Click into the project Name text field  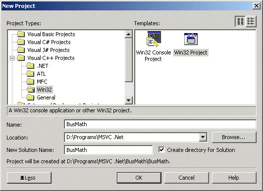160,124
